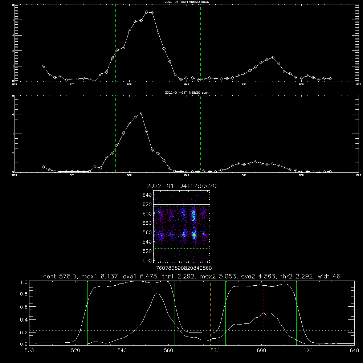Click heatmap y-axis label "640"
This screenshot has height=363, width=363.
[147, 195]
